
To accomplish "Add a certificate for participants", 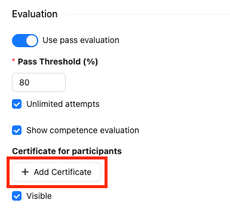I will 57,172.
